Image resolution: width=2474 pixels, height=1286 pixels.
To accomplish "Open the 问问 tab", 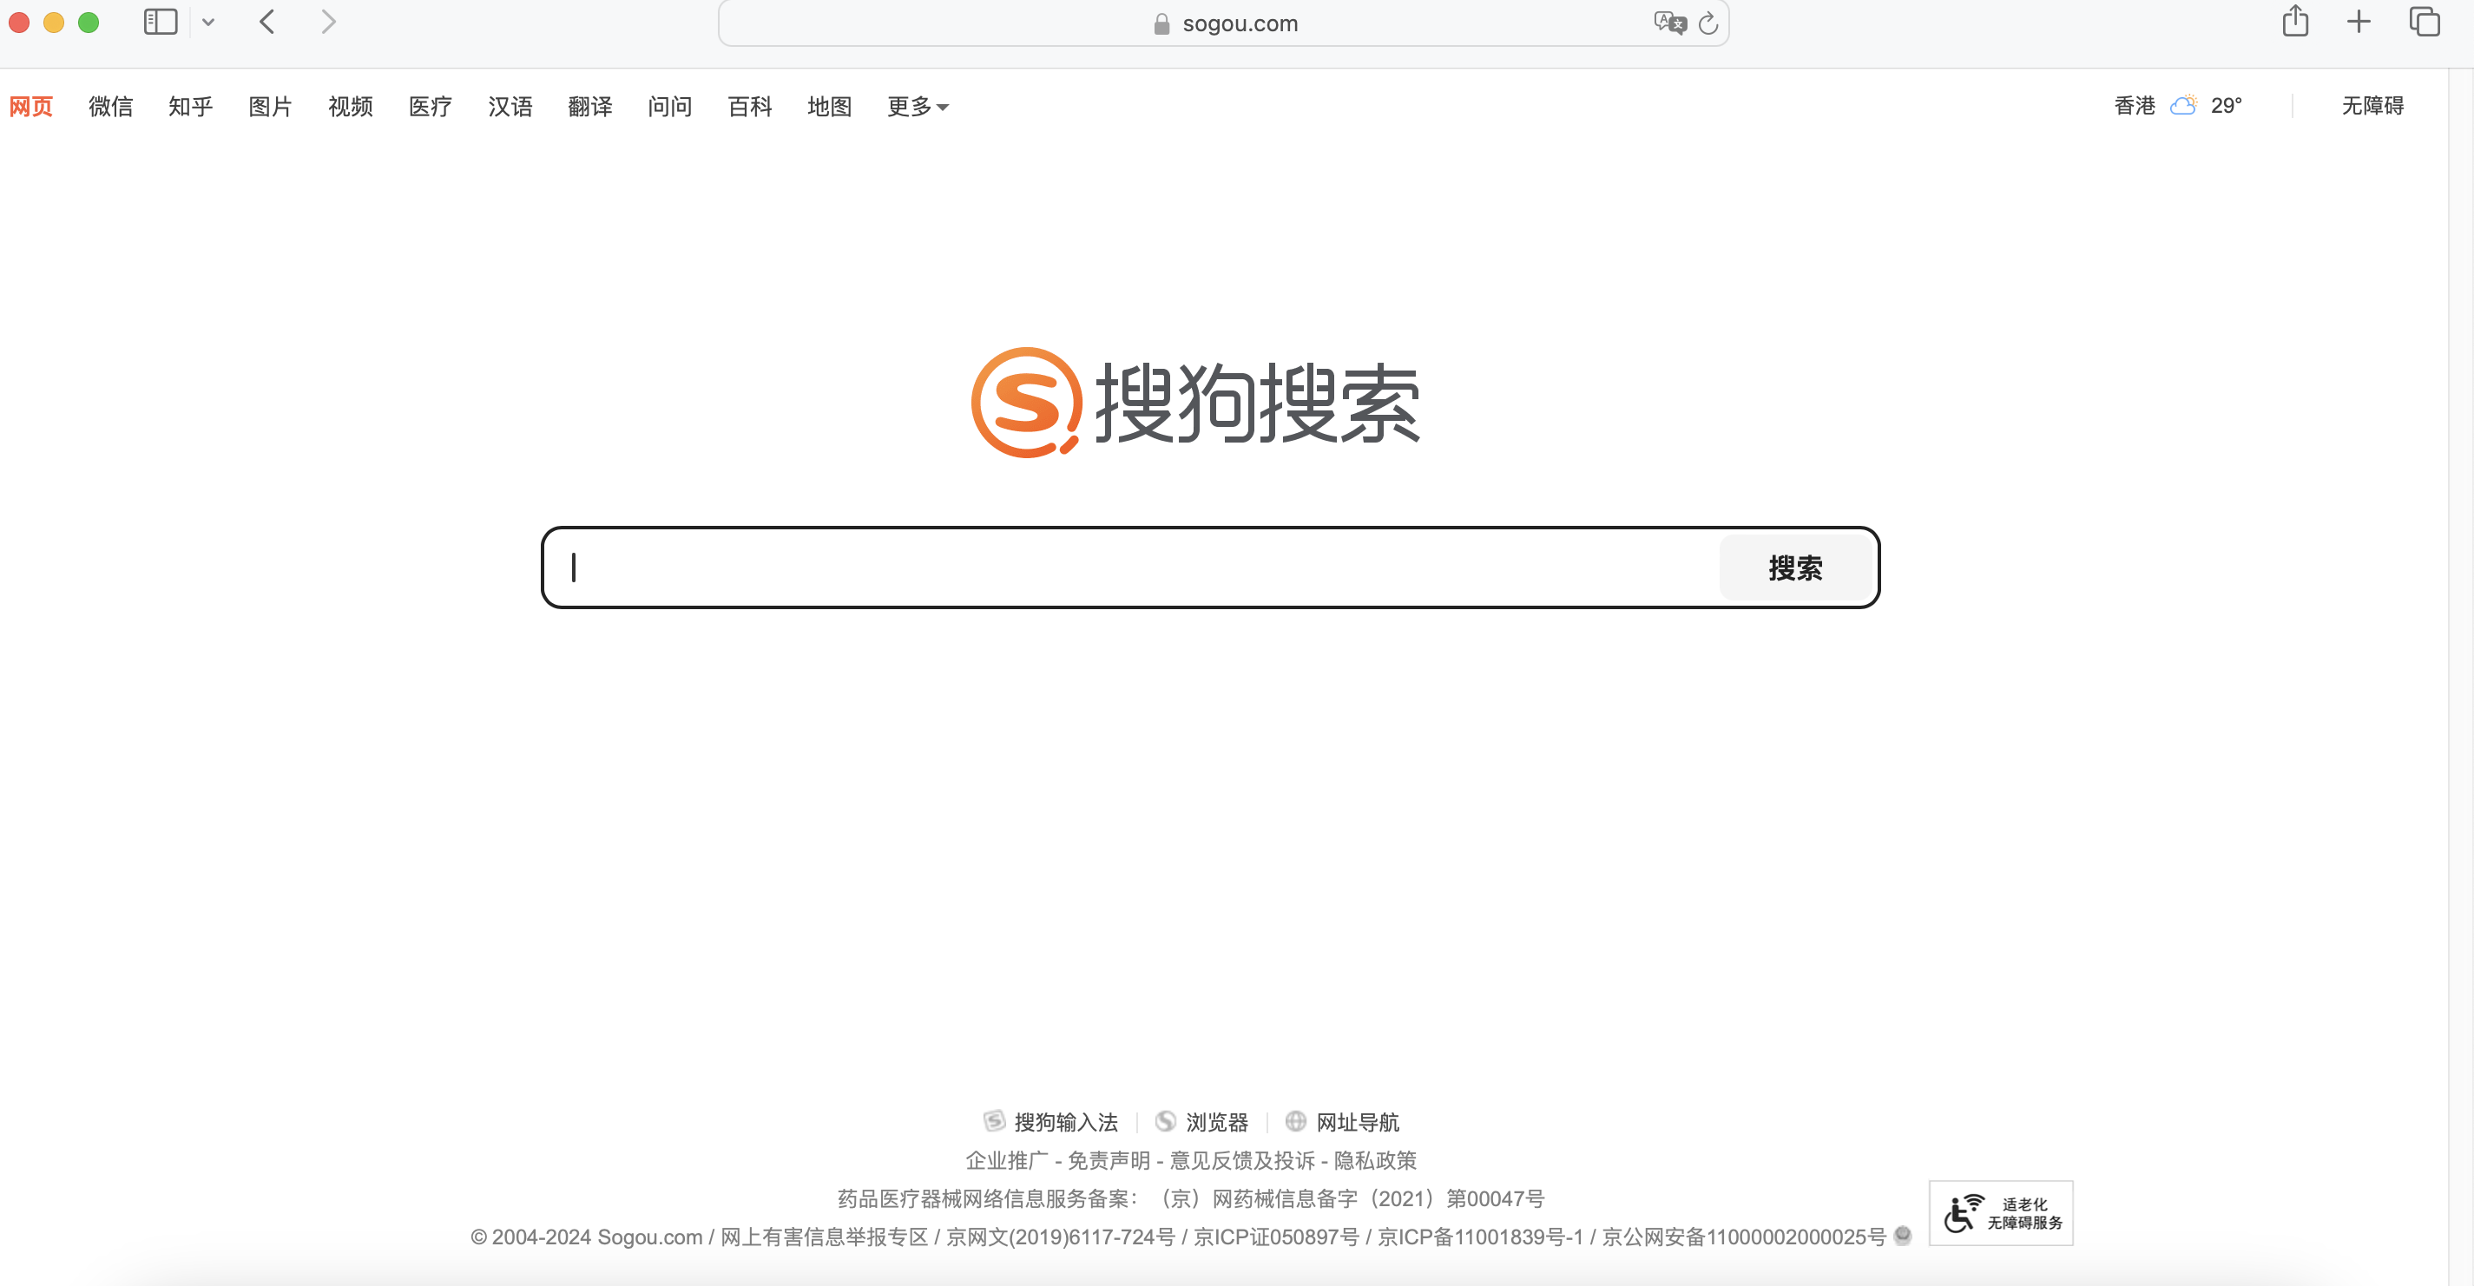I will tap(669, 107).
